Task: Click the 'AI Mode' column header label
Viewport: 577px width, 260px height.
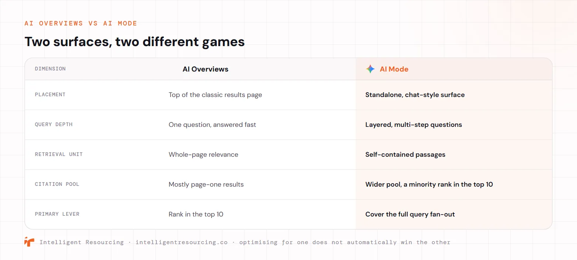Action: tap(394, 69)
